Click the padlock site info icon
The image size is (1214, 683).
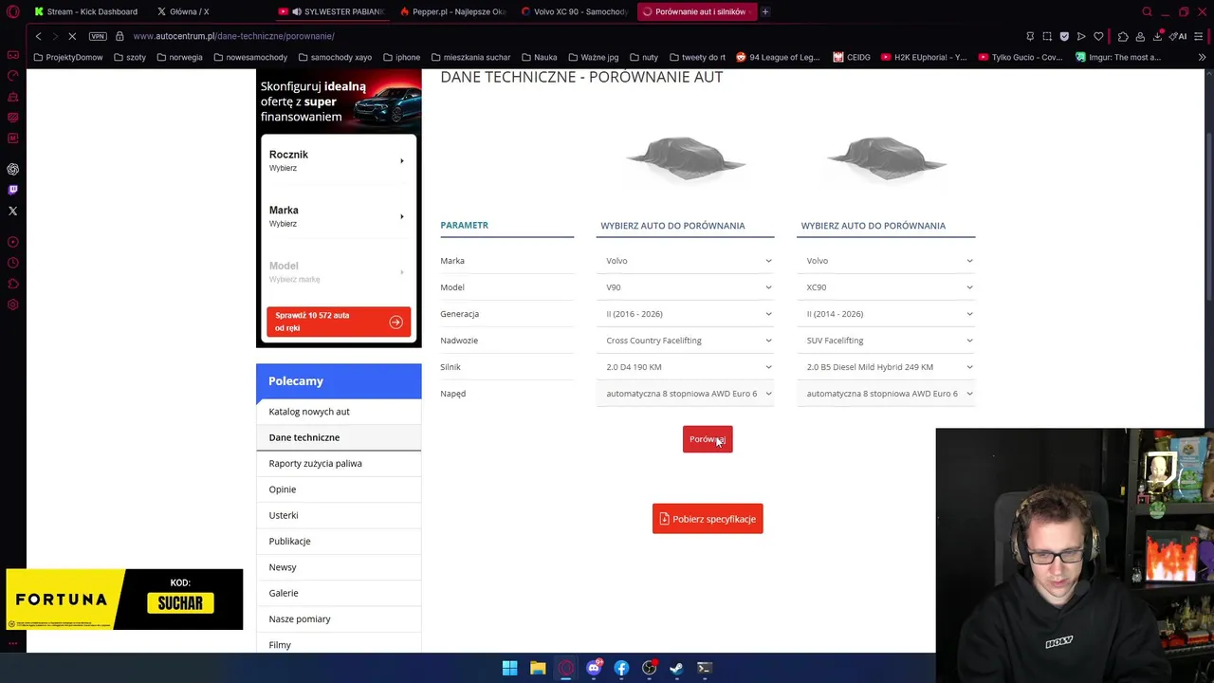[x=120, y=36]
